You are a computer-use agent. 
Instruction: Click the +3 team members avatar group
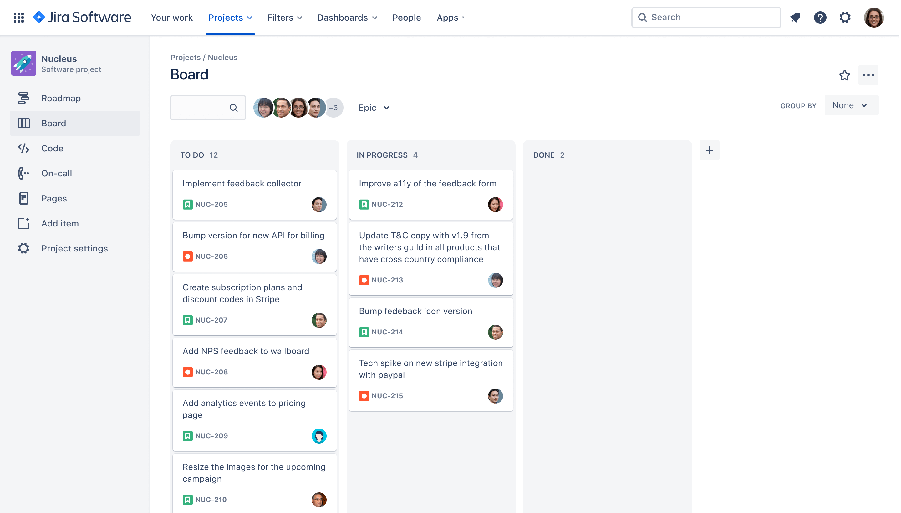pyautogui.click(x=333, y=108)
